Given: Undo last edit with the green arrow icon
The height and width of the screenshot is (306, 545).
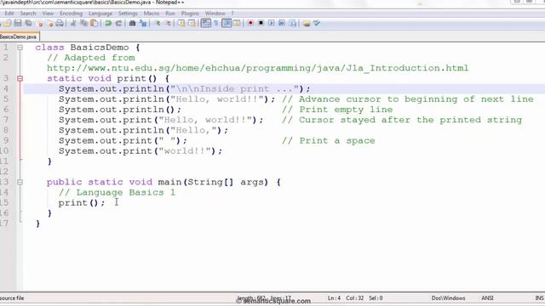Looking at the screenshot, I should 108,23.
